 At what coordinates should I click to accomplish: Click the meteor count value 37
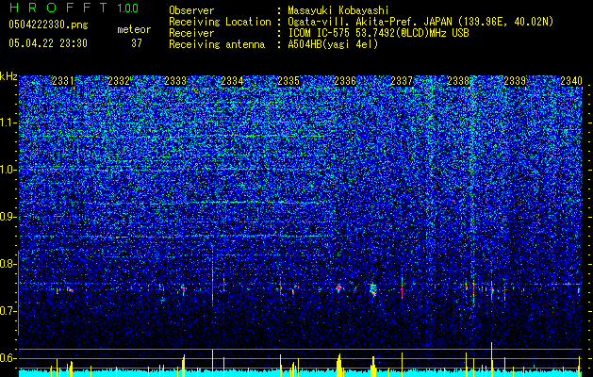tap(137, 43)
